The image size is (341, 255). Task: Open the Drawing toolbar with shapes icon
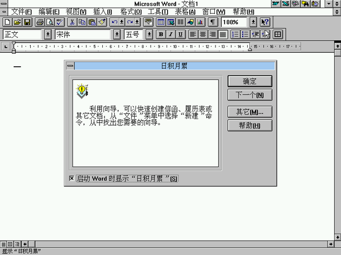pyautogui.click(x=191, y=22)
